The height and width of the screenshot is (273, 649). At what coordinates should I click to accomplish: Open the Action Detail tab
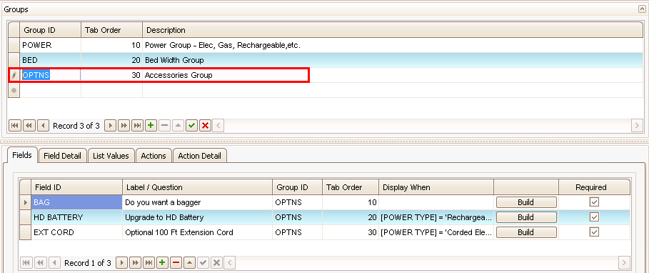[x=199, y=157]
